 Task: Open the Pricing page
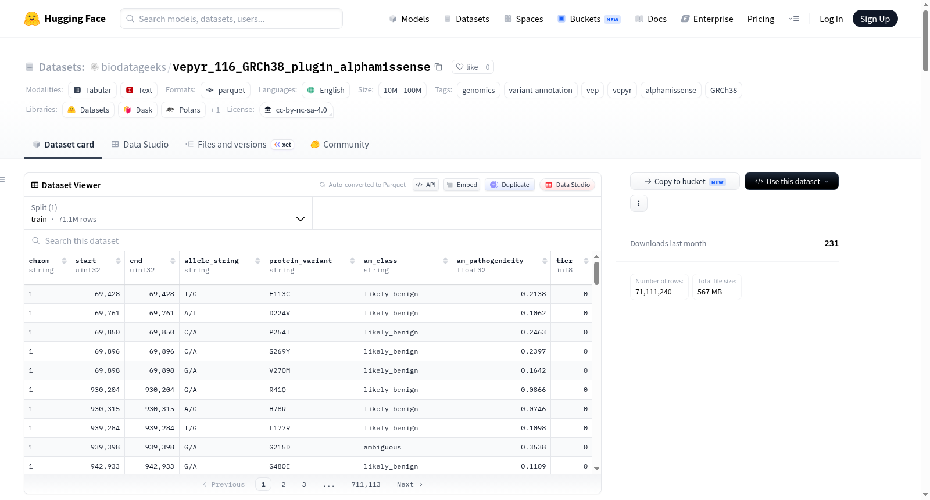tap(760, 19)
